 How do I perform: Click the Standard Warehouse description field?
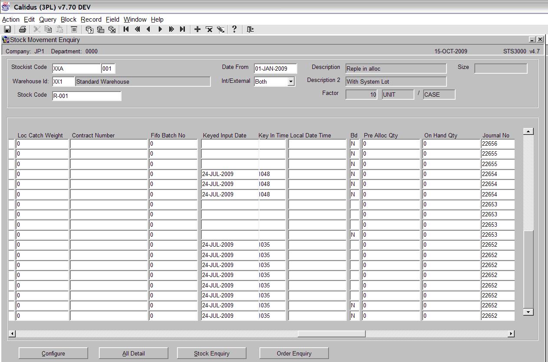click(x=143, y=82)
